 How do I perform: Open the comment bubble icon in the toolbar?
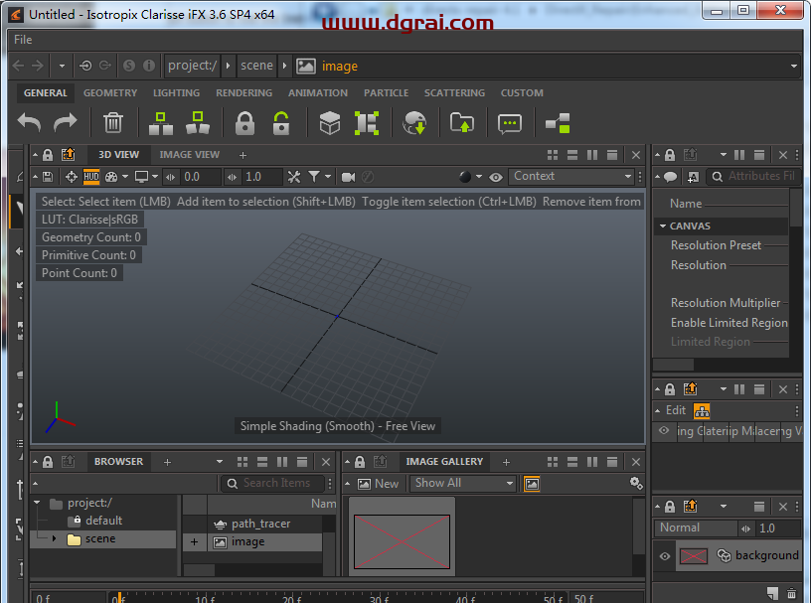click(x=509, y=123)
